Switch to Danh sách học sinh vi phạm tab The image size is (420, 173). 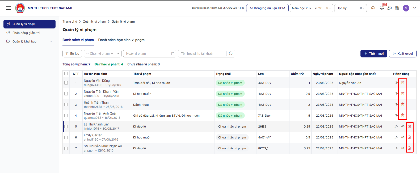tap(121, 40)
